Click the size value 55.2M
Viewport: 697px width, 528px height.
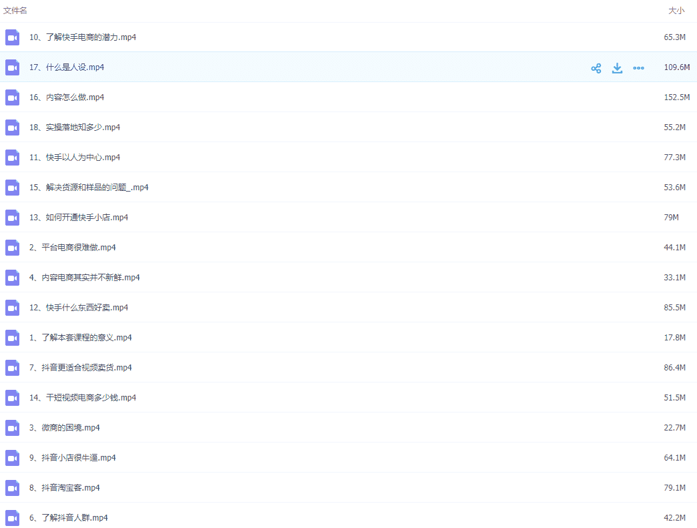point(675,127)
